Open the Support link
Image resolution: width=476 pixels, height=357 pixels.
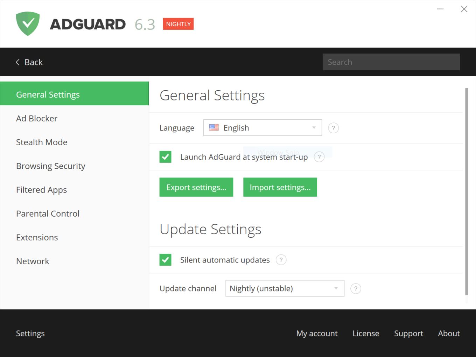click(x=408, y=334)
